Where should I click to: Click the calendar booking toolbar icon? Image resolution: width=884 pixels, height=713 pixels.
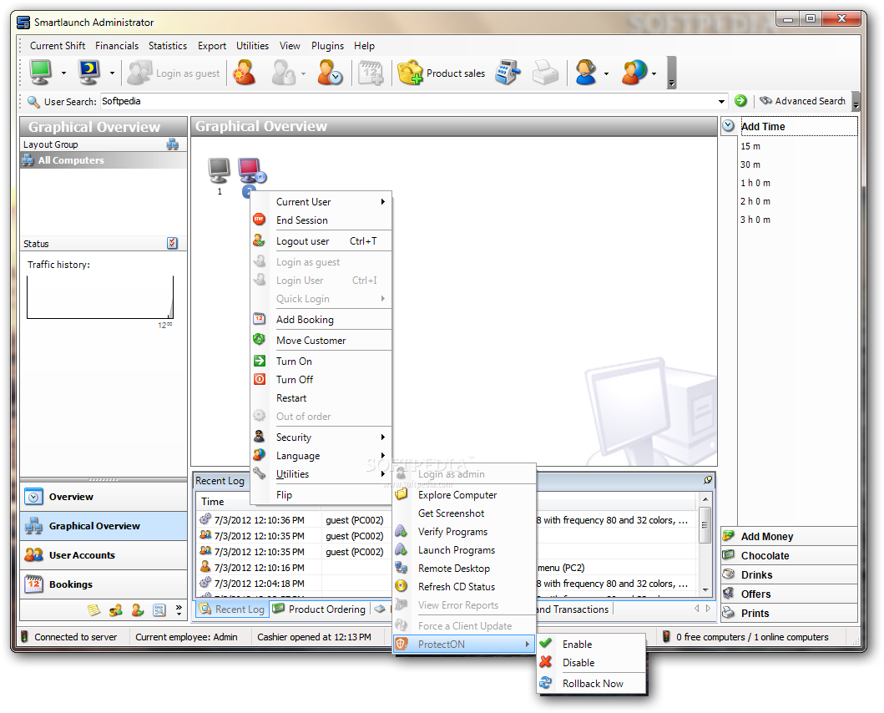[371, 73]
